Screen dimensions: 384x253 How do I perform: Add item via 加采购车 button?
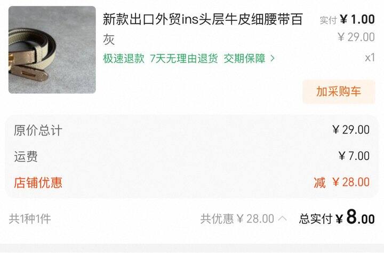(339, 92)
